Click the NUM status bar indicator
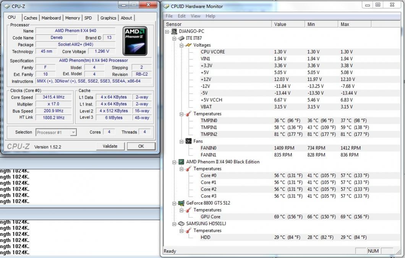 (x=373, y=251)
